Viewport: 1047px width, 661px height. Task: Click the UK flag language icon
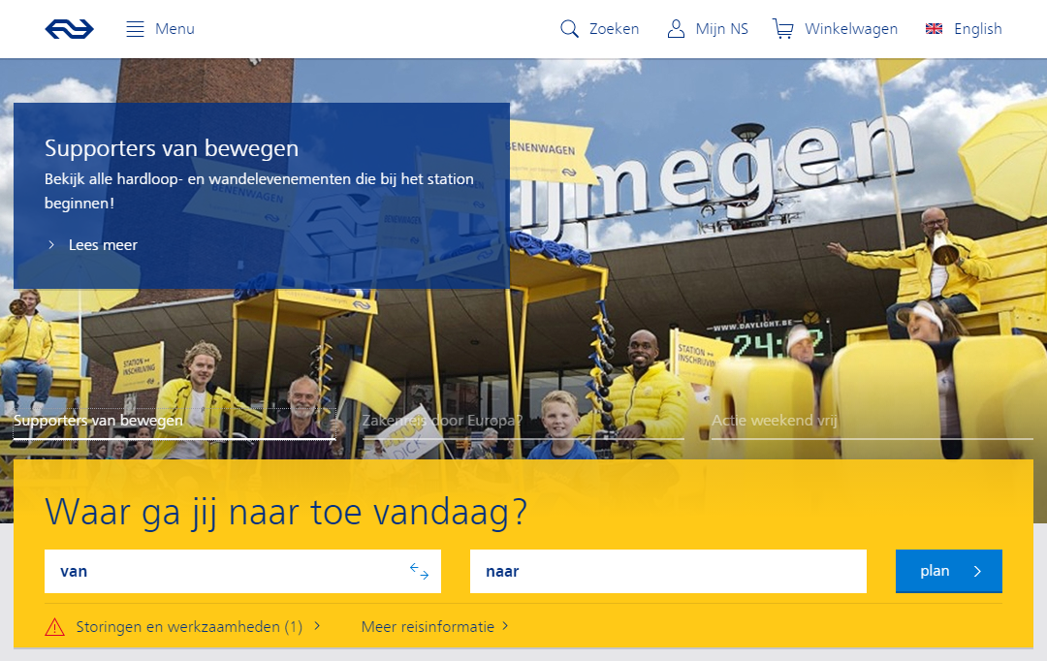point(934,29)
